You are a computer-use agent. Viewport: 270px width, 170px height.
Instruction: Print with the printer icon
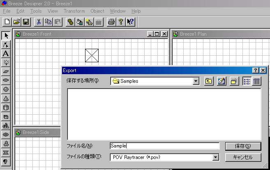point(111,22)
